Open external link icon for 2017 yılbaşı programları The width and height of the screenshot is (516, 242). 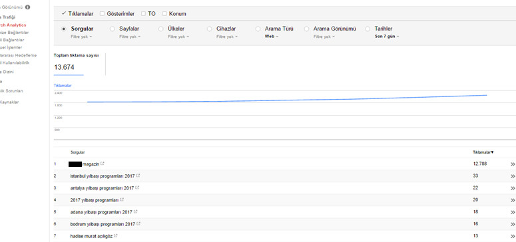[x=122, y=199]
